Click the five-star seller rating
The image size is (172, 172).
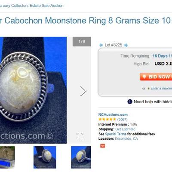[x=107, y=119]
